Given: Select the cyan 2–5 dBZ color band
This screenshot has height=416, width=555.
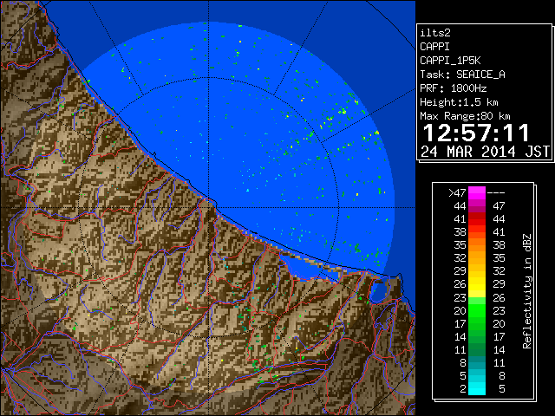Looking at the screenshot, I should 477,388.
